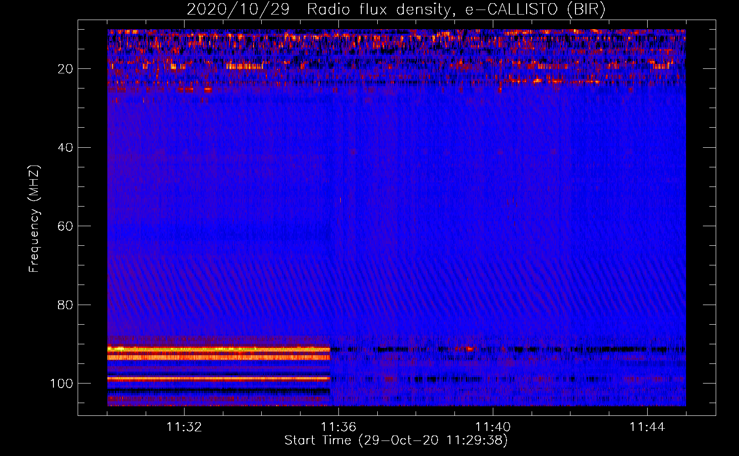Click the 11:44 time tick label
Image resolution: width=739 pixels, height=456 pixels.
click(x=647, y=427)
